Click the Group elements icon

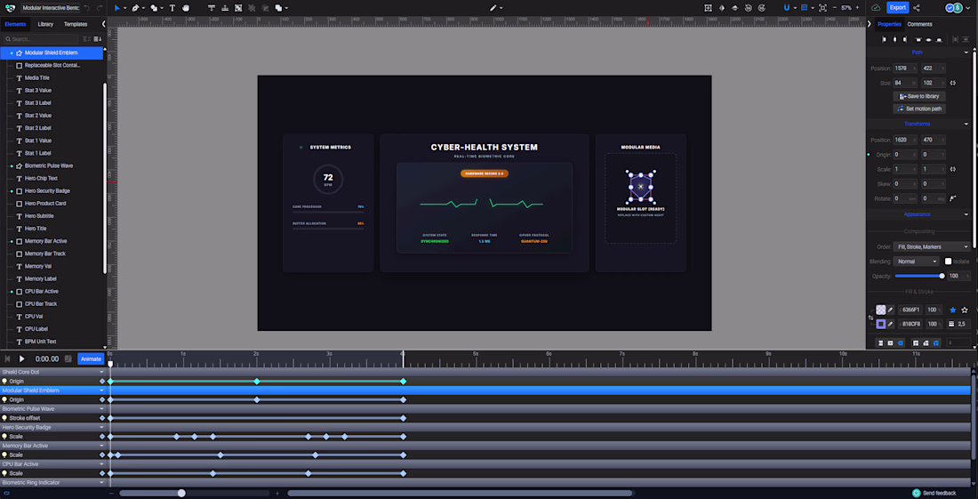[239, 8]
